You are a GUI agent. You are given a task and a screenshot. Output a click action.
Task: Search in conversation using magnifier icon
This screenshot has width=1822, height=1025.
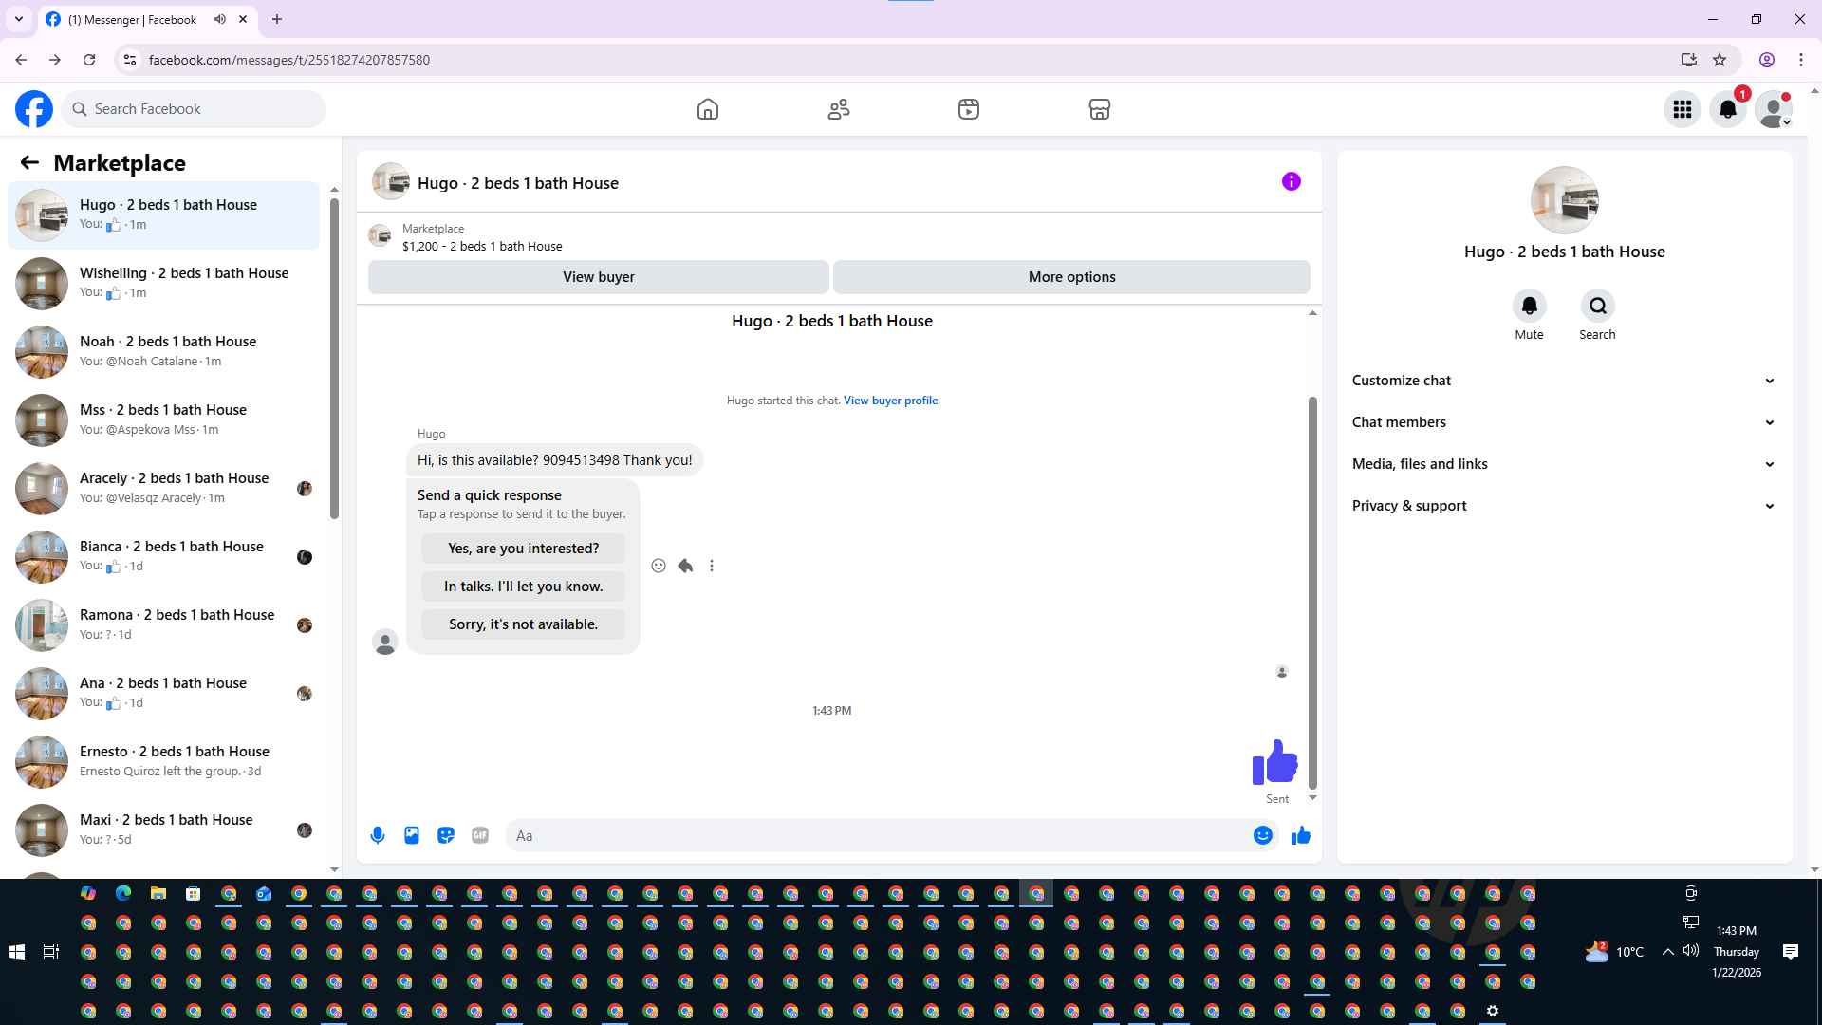tap(1598, 306)
